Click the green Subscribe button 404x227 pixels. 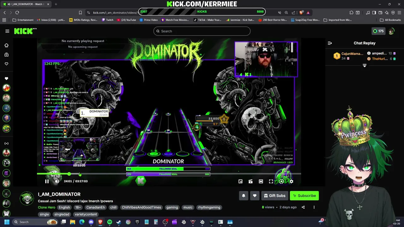[304, 196]
